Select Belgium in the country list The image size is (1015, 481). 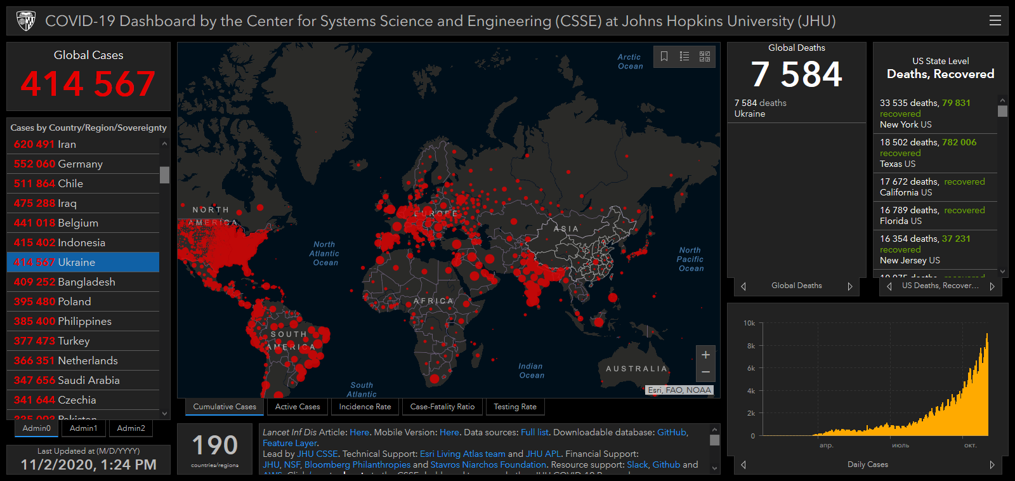tap(83, 223)
